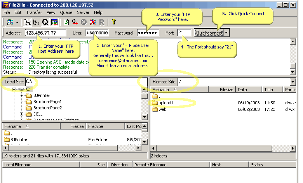Click remote list horizontal scroll right arrow

click(293, 148)
